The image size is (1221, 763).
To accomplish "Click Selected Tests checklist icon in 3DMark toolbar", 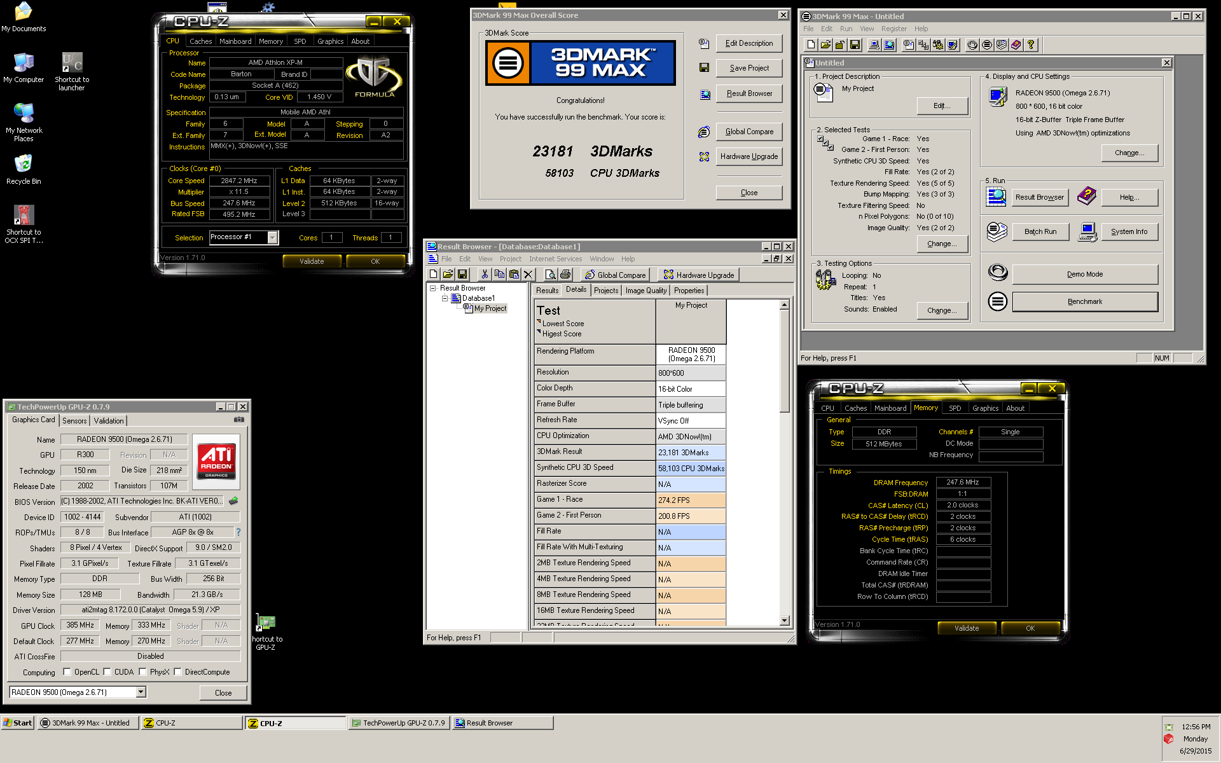I will click(923, 45).
